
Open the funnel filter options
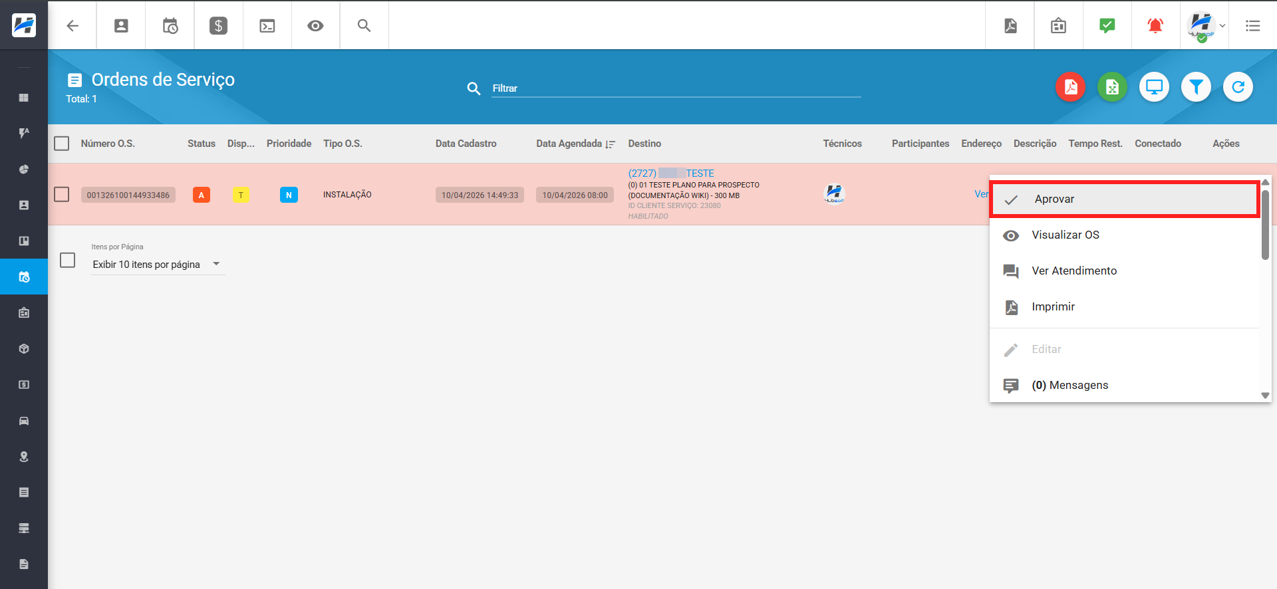[1196, 87]
